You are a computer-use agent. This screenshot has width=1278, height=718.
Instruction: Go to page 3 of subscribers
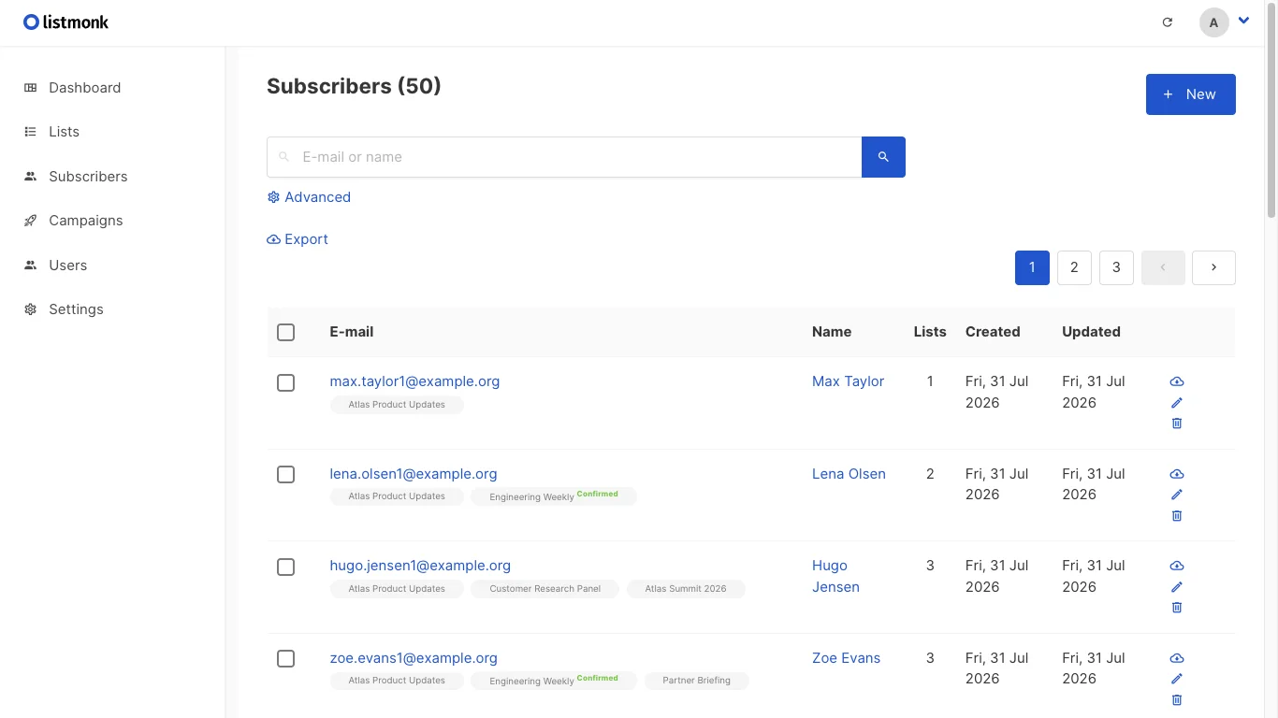(1116, 267)
